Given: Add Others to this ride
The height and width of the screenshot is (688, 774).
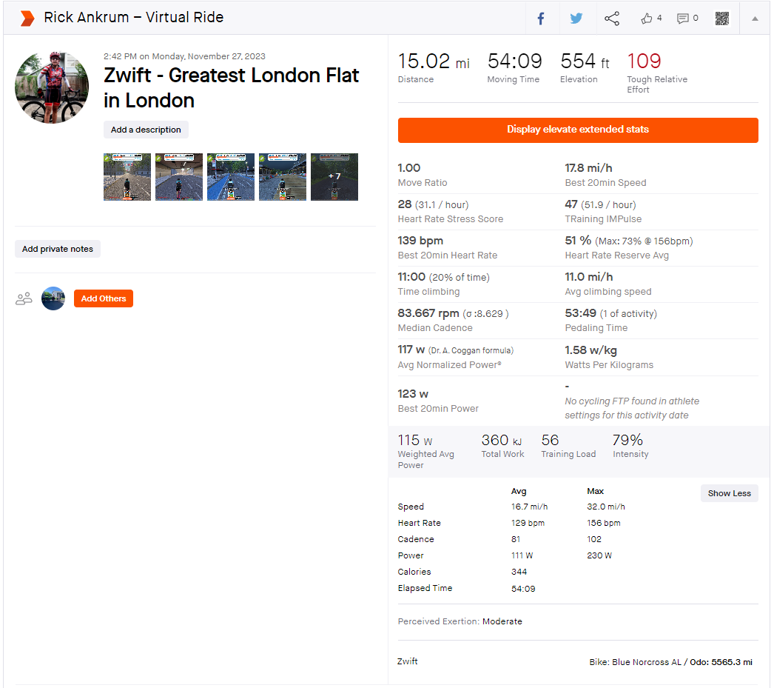Looking at the screenshot, I should (104, 298).
